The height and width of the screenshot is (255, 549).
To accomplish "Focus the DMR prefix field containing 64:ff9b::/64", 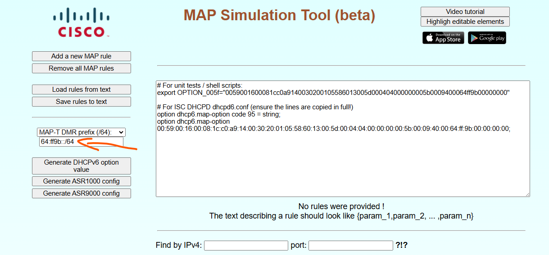I will [x=81, y=142].
